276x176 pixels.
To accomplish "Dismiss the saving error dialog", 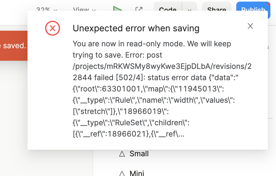I will tap(250, 26).
